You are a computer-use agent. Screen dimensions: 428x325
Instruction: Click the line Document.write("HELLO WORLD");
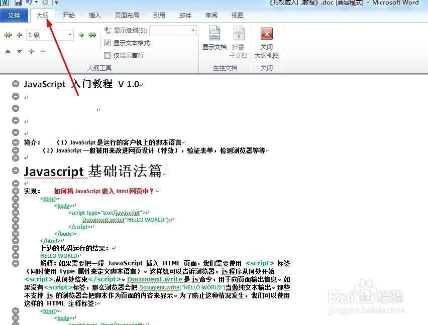(127, 220)
